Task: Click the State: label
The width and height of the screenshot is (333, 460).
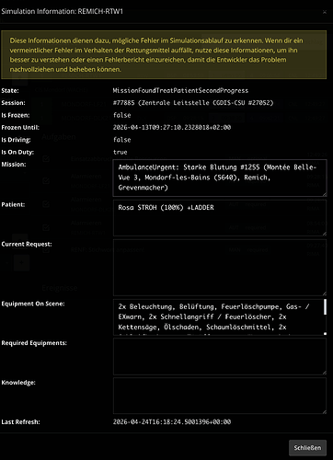Action: [10, 91]
